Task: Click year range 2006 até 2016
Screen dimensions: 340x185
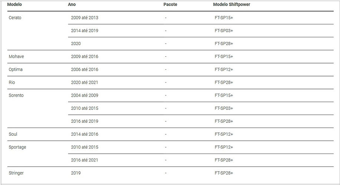Action: point(85,69)
